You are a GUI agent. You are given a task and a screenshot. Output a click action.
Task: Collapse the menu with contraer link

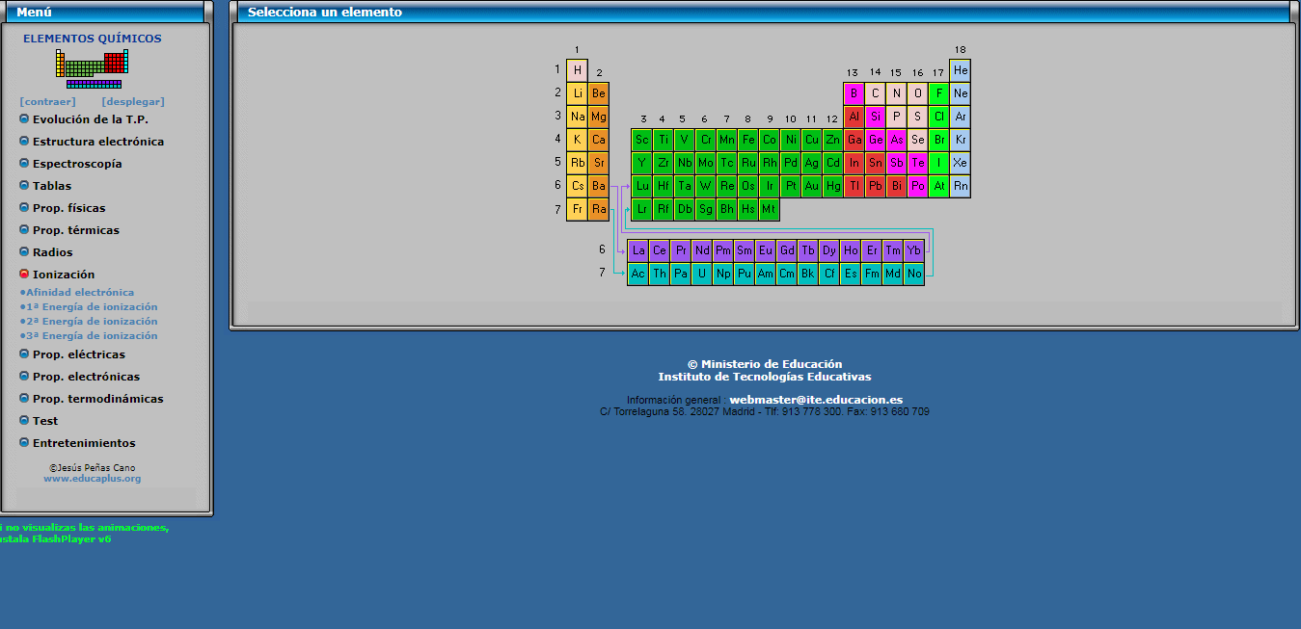tap(47, 102)
